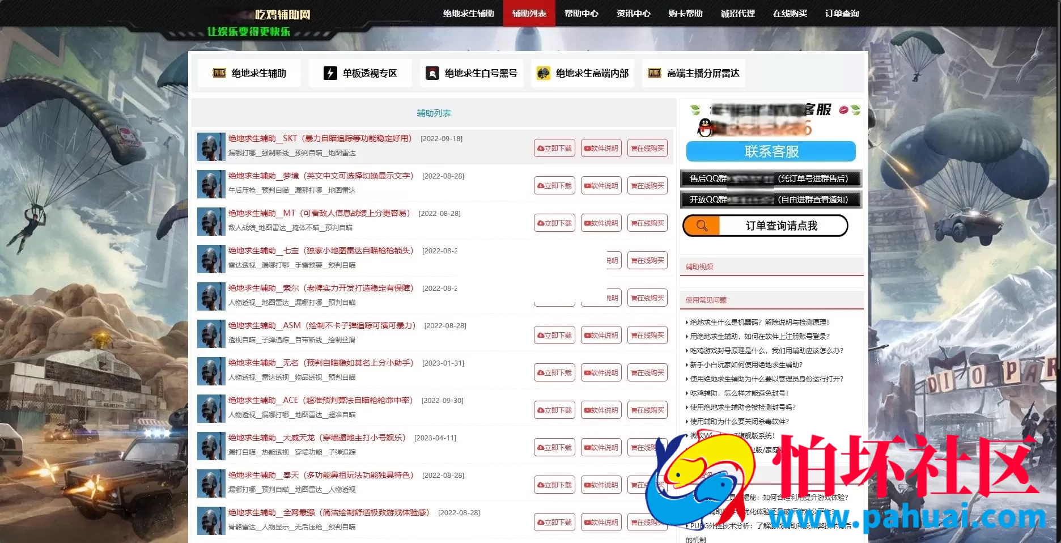Screen dimensions: 1061x543
Task: Click the blue 联系客服 button
Action: click(770, 151)
